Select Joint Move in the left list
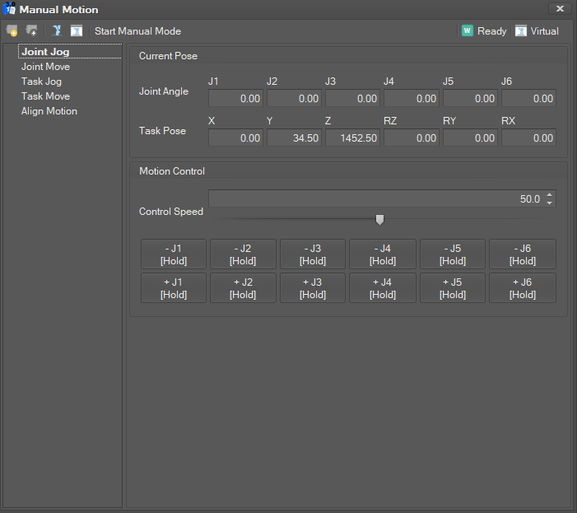The width and height of the screenshot is (577, 513). 45,67
